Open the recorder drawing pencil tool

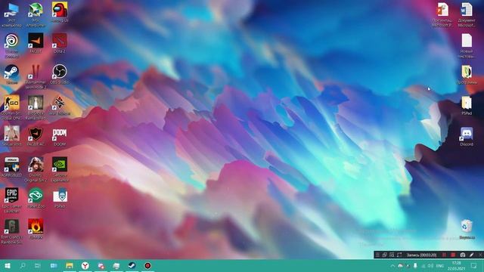coord(471,255)
